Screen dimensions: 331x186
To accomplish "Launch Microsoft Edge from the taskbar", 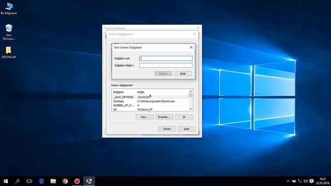I will 41,181.
